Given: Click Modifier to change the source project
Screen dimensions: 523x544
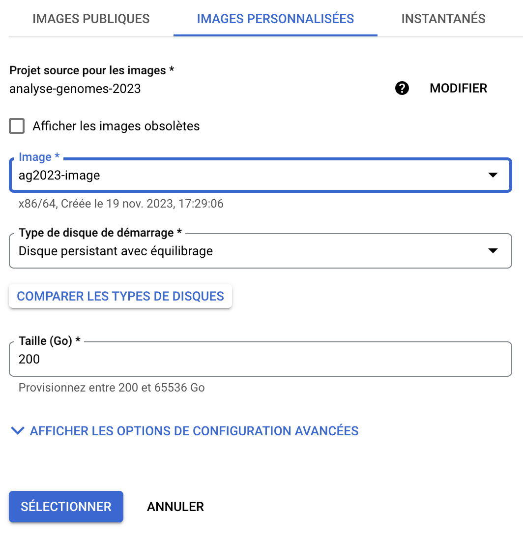Looking at the screenshot, I should click(458, 89).
